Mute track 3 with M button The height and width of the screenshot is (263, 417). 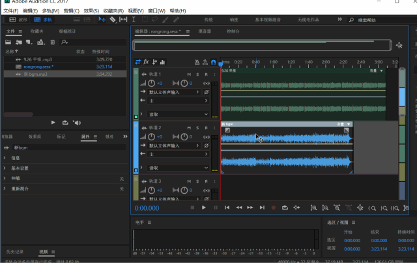[x=189, y=181]
